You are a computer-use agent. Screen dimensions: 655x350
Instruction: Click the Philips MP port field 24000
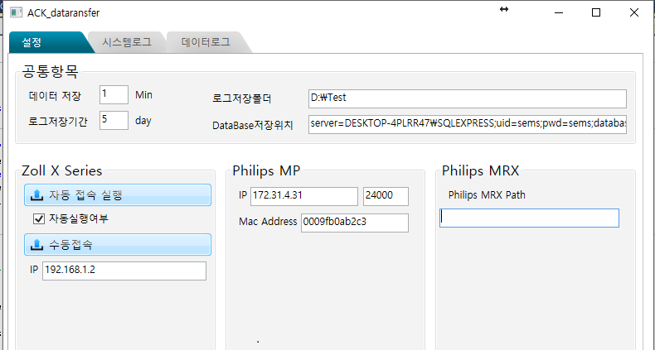[x=386, y=196]
